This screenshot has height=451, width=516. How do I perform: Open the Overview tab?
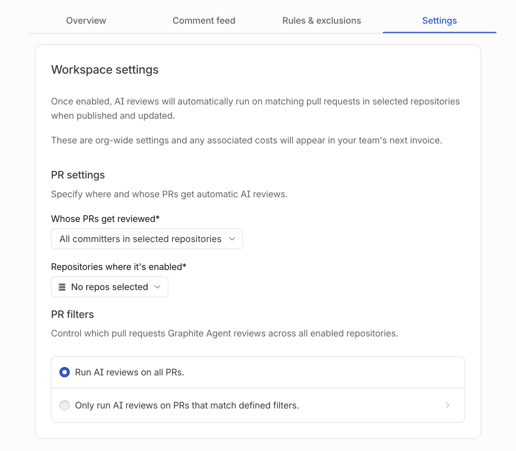point(86,20)
